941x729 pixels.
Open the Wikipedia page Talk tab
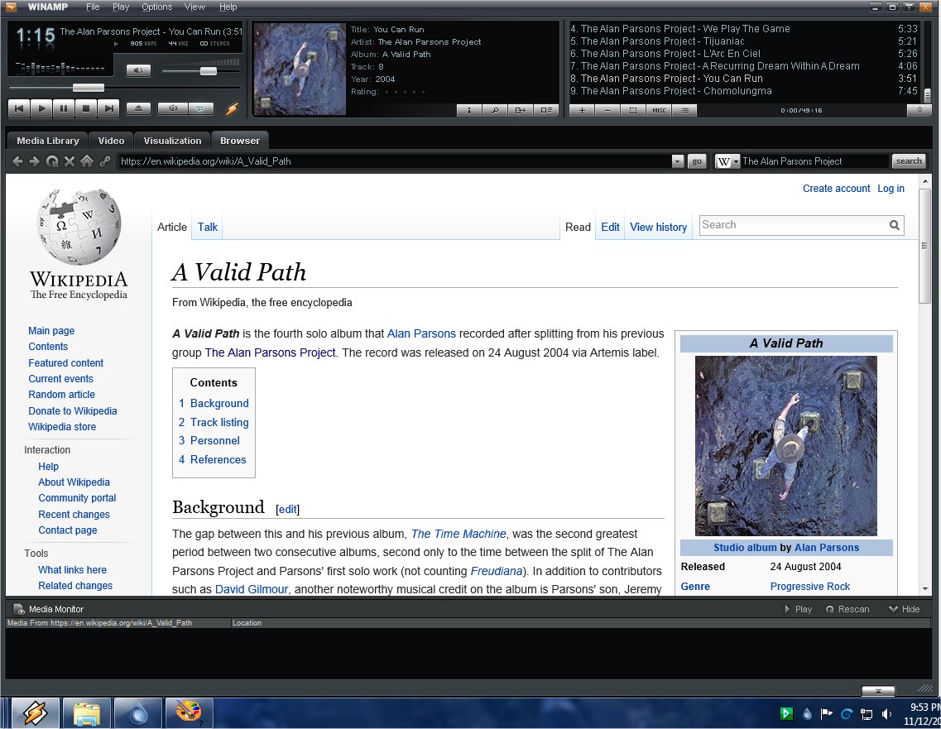click(208, 227)
